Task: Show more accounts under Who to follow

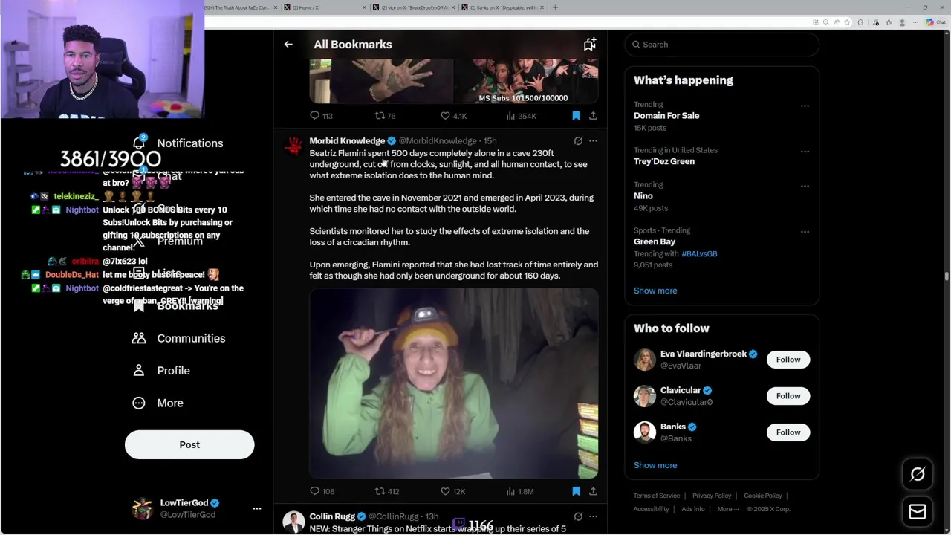Action: [655, 465]
